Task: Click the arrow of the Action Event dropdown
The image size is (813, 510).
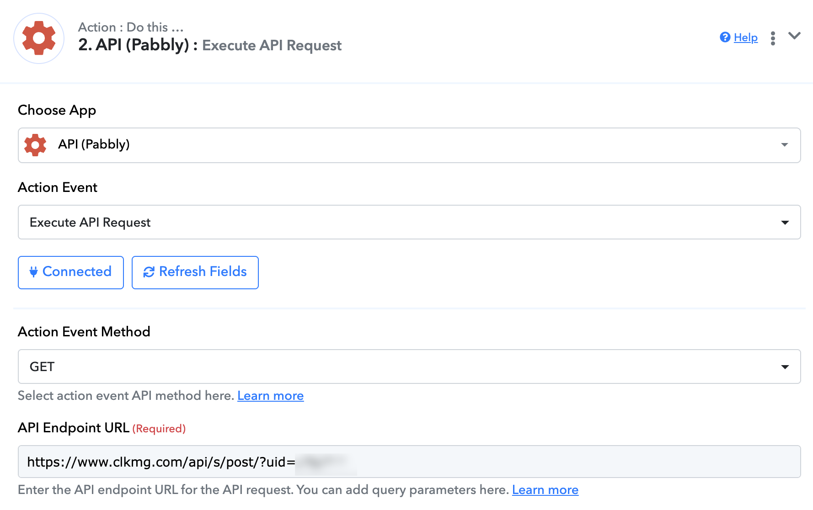Action: pyautogui.click(x=785, y=223)
